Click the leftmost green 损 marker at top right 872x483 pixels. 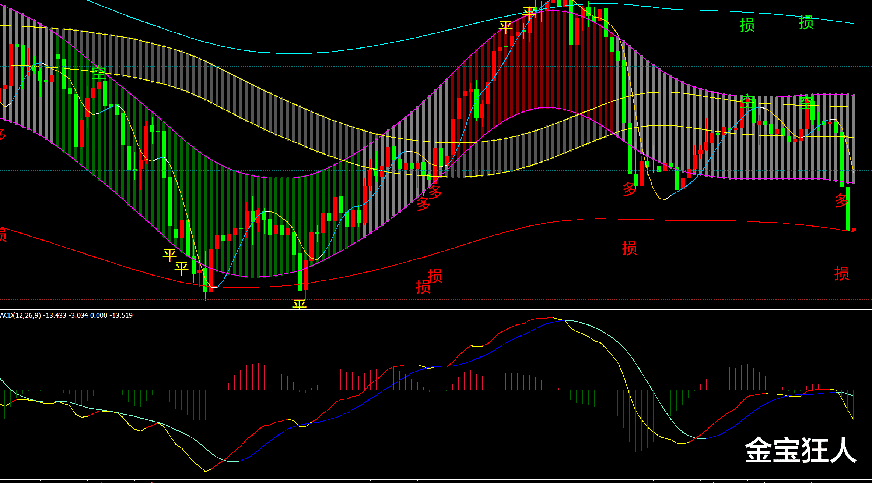coord(747,25)
